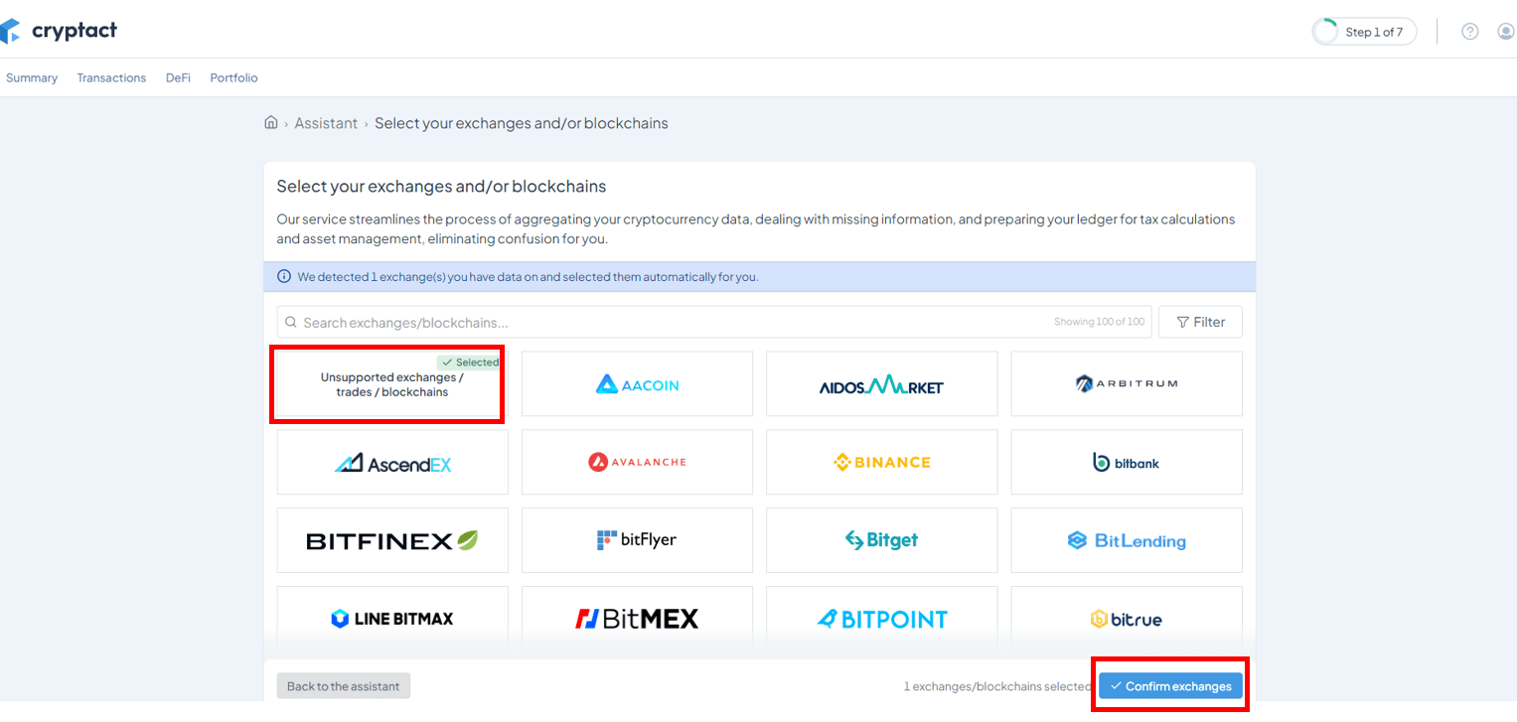1517x722 pixels.
Task: Click the Step 1 of 7 progress indicator
Action: (1364, 32)
